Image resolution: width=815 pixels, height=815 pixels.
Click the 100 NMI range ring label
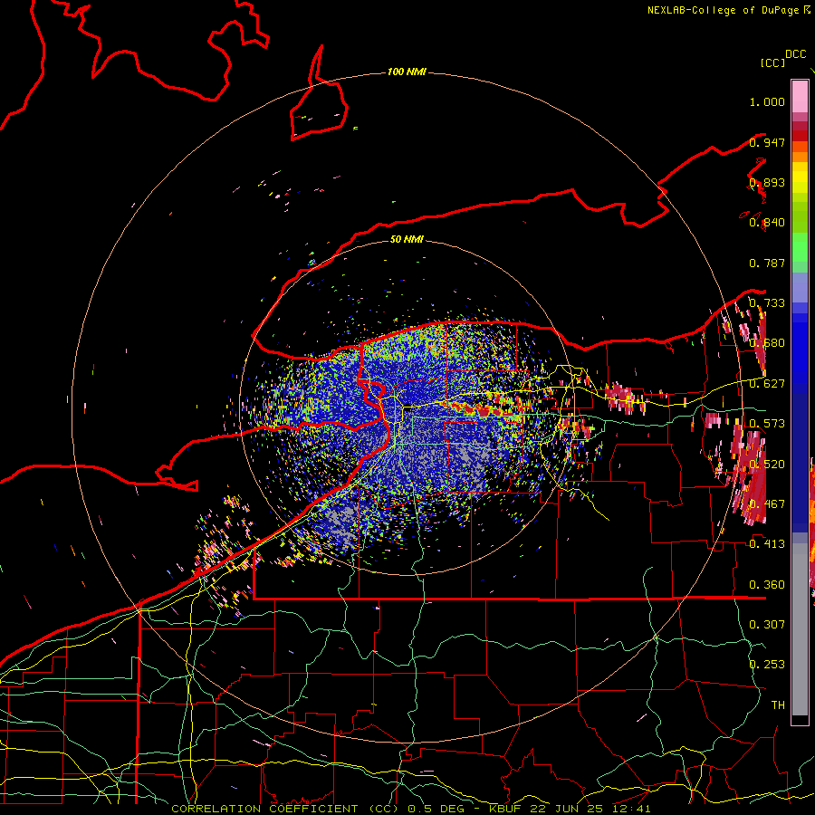coord(407,72)
